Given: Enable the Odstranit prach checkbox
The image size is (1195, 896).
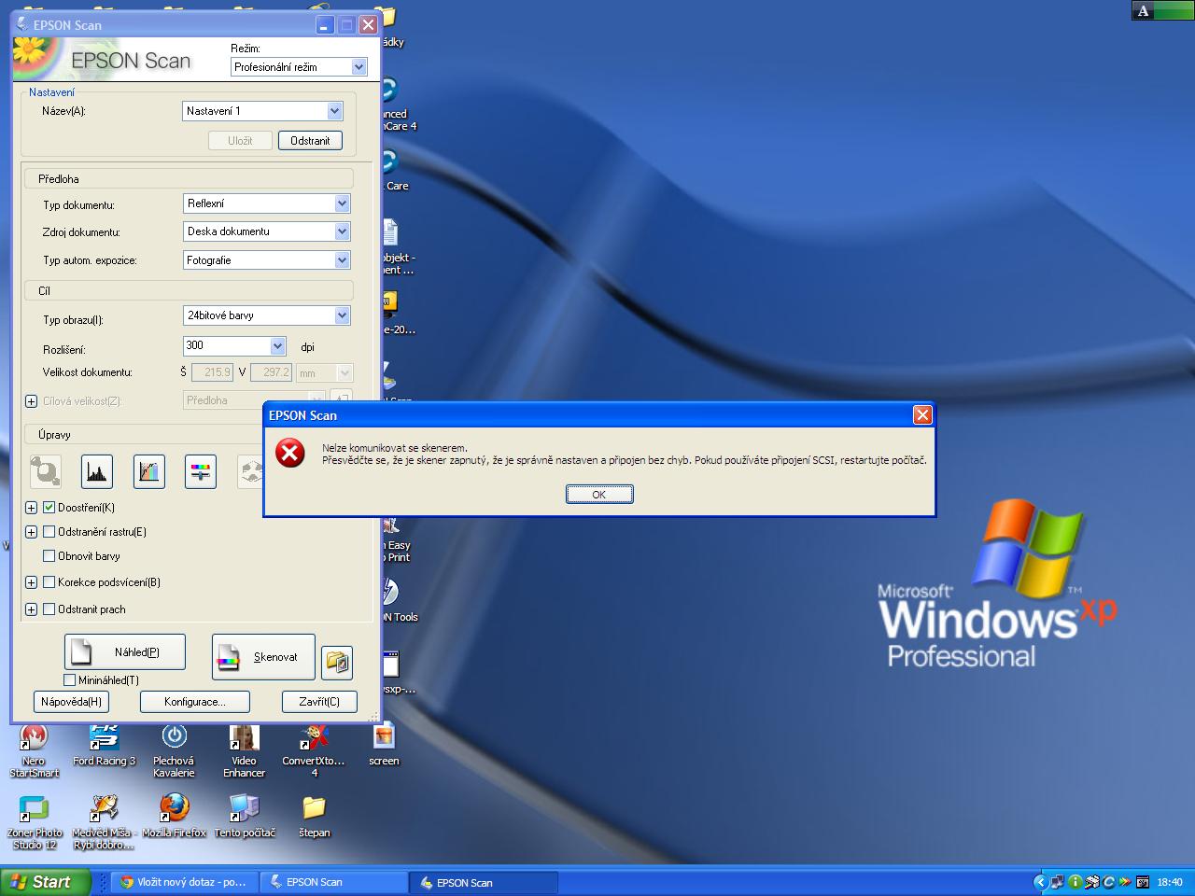Looking at the screenshot, I should tap(49, 609).
